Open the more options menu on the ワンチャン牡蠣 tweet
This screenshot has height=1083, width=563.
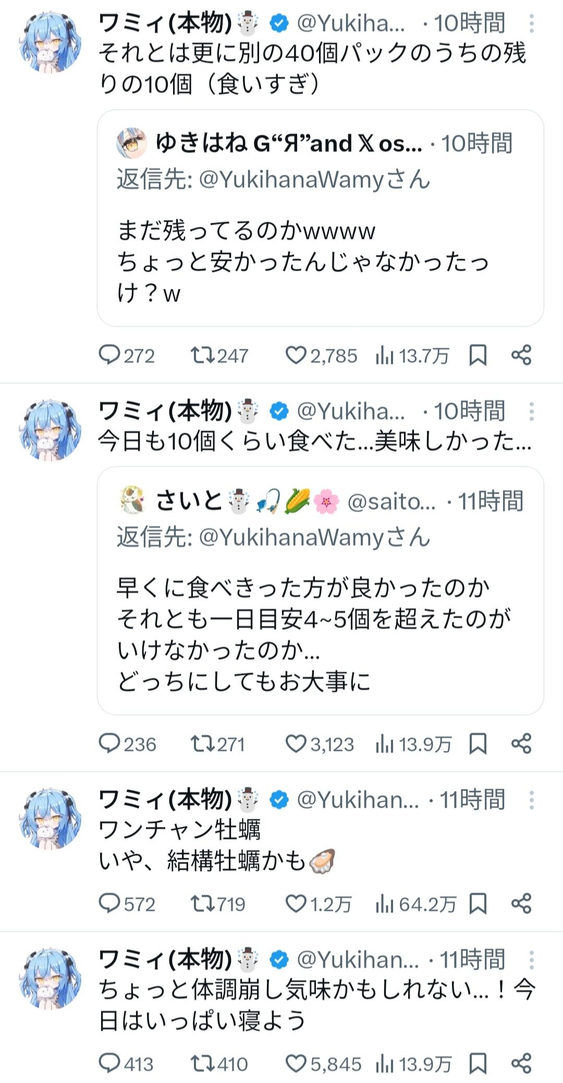531,800
